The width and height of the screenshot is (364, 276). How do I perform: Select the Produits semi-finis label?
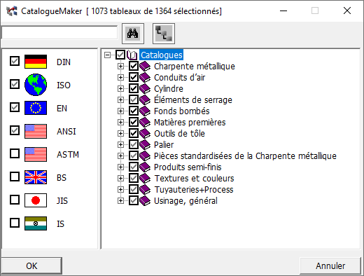tap(188, 167)
